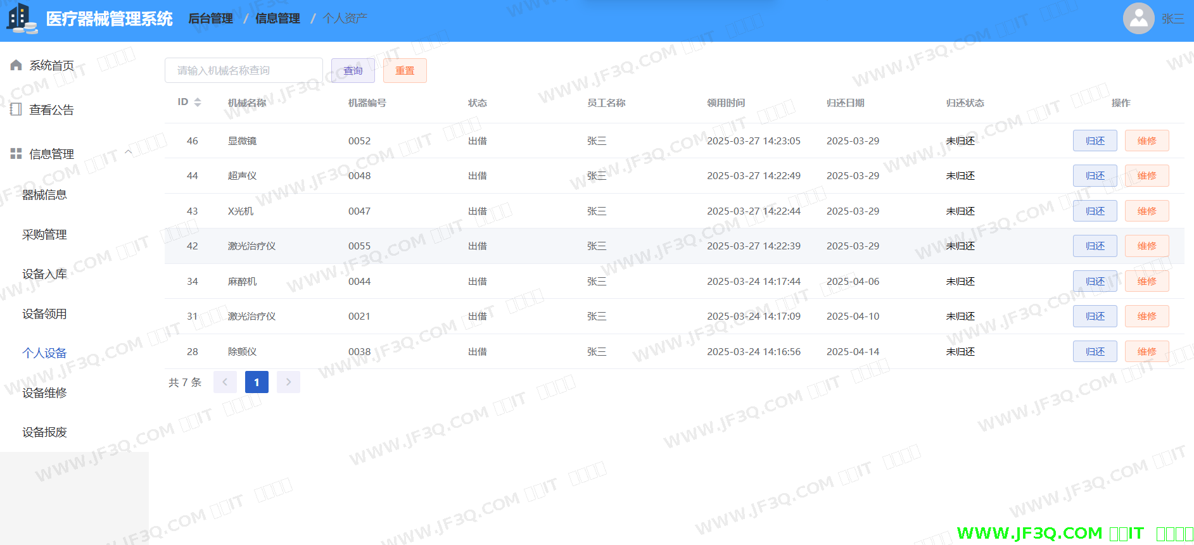
Task: Select page 1 in pagination
Action: [x=257, y=382]
